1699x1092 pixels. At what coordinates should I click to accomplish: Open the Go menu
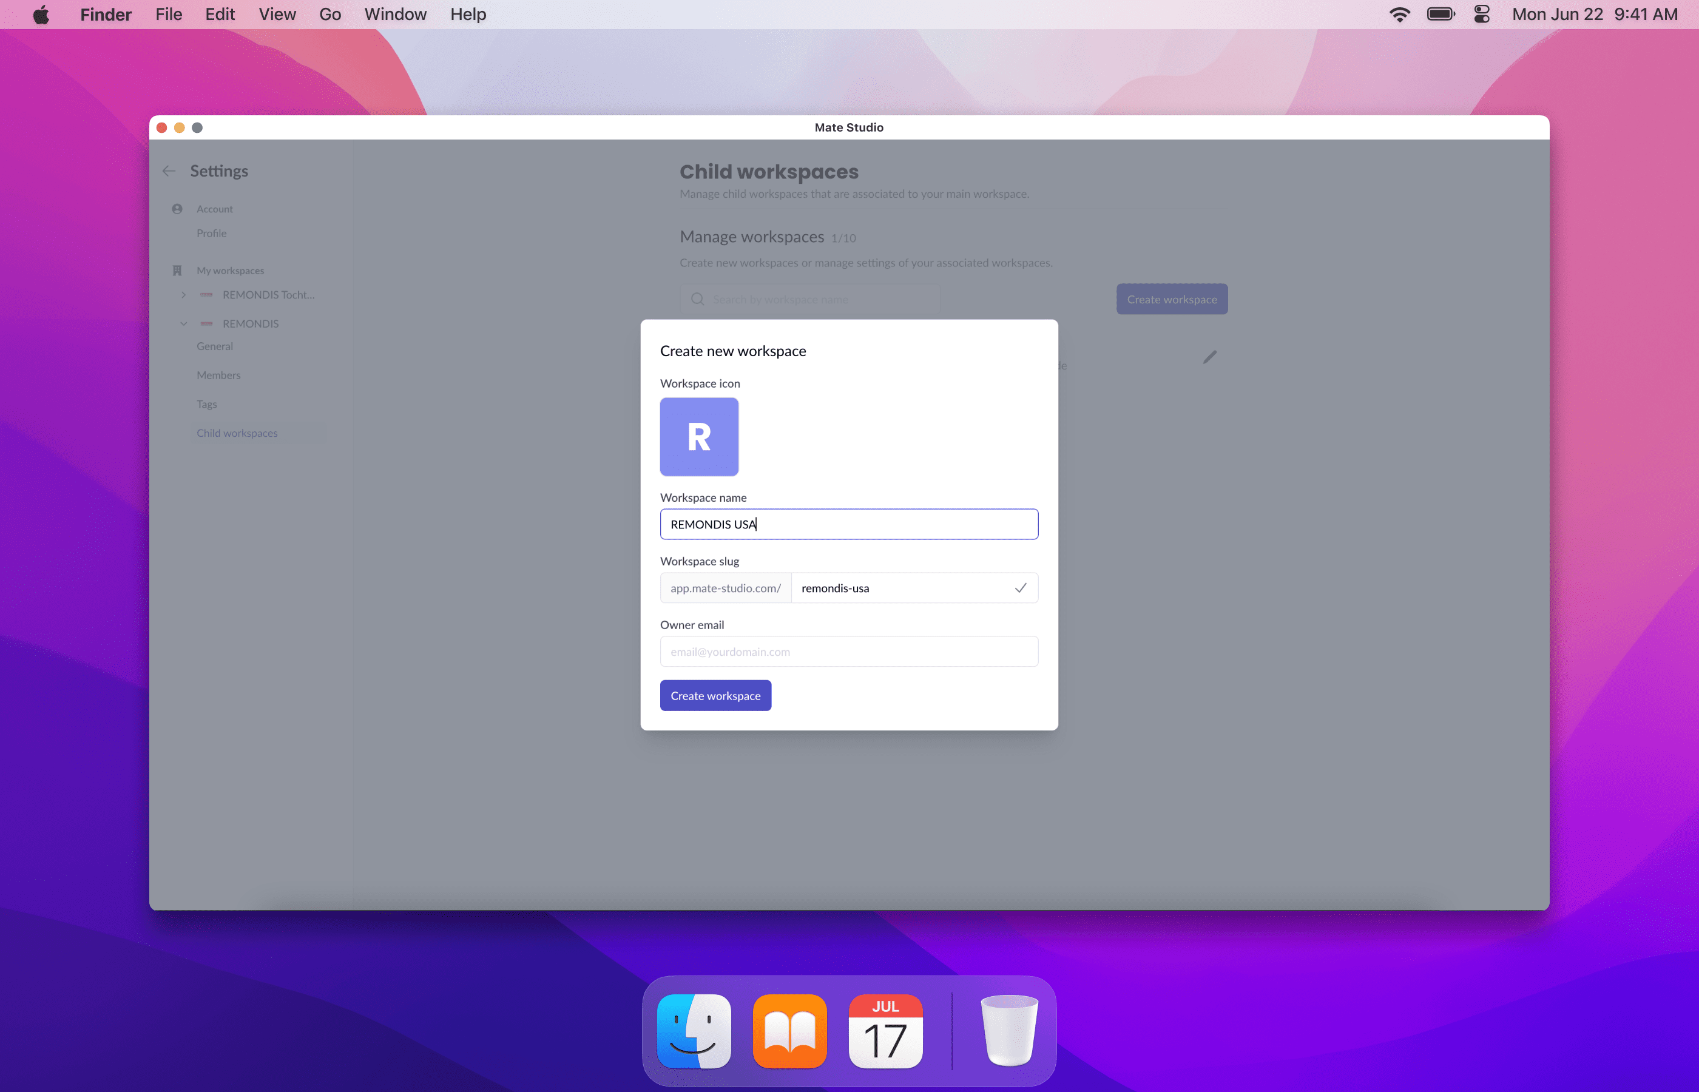pyautogui.click(x=329, y=14)
